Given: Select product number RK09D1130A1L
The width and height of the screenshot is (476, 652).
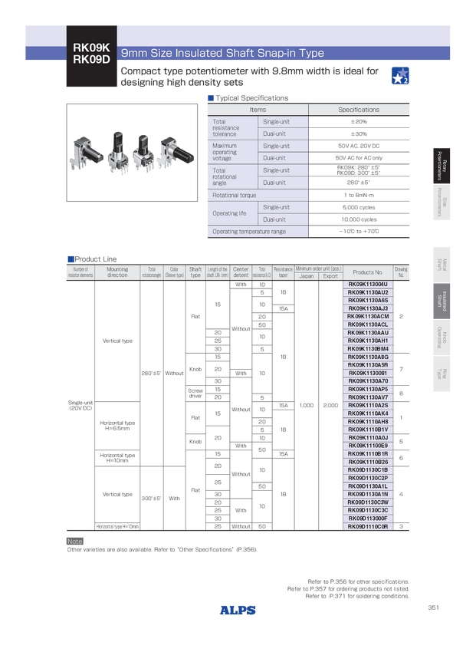Looking at the screenshot, I should pos(368,486).
